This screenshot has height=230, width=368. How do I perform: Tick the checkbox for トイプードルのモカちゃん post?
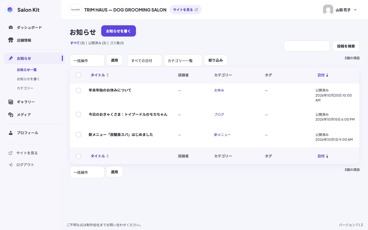click(78, 114)
